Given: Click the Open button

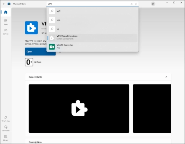Looking at the screenshot, I should point(40,51).
